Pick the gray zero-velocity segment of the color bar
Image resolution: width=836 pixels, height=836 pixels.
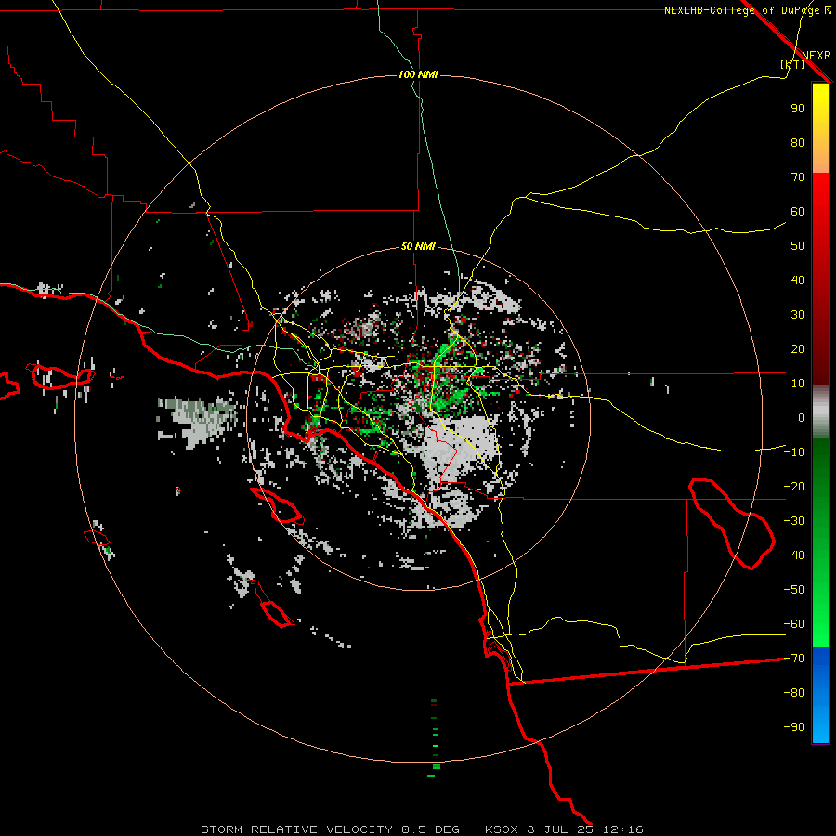tap(820, 411)
